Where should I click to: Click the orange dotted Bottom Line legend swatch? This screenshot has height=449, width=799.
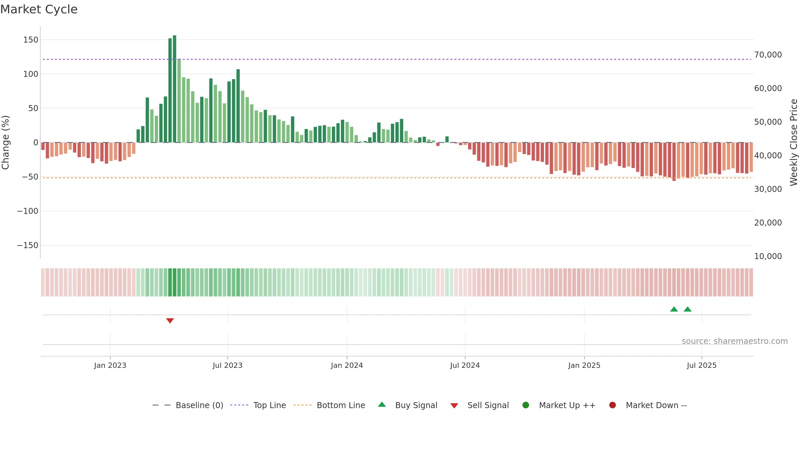302,405
